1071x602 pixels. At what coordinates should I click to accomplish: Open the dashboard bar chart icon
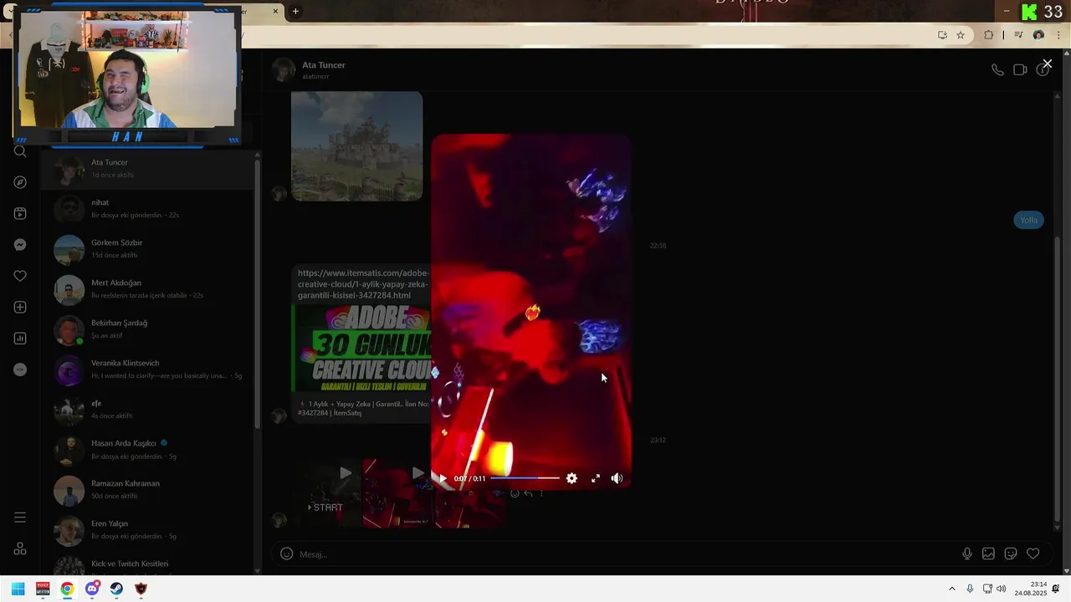click(x=20, y=339)
